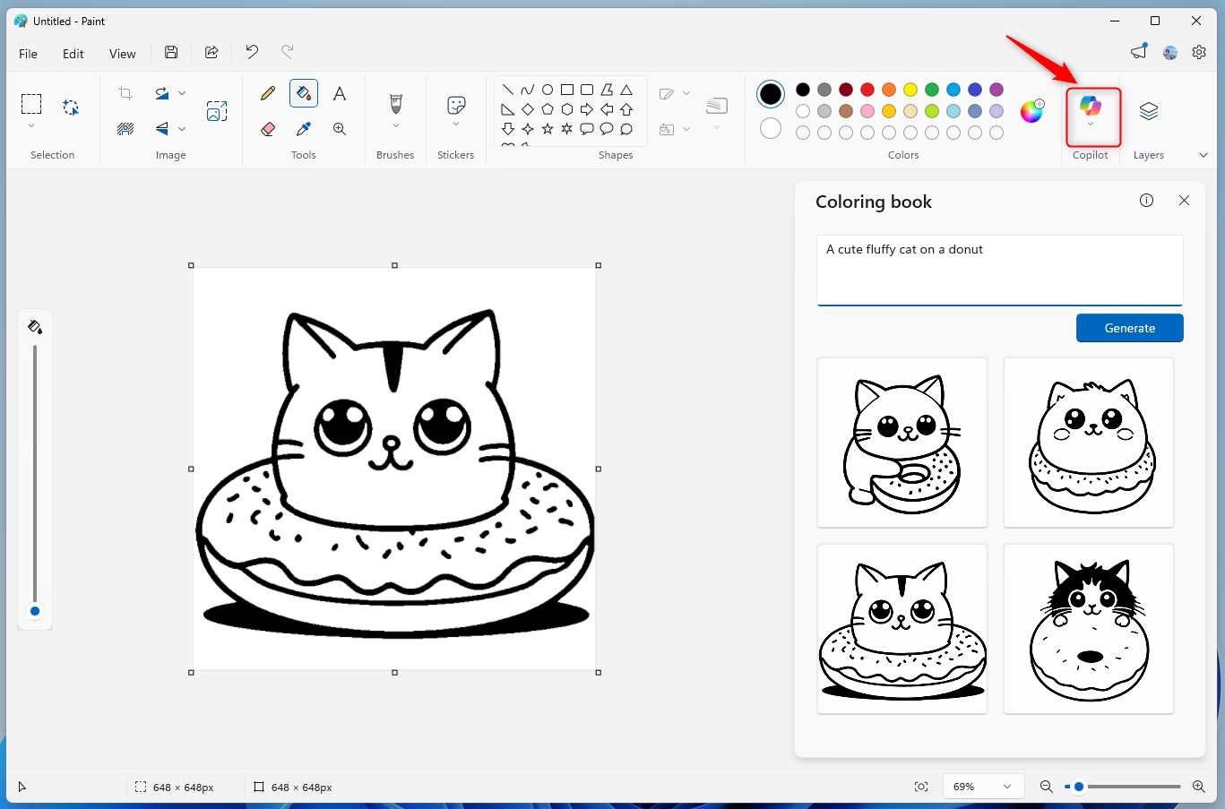The height and width of the screenshot is (809, 1225).
Task: Open the File menu
Action: [28, 53]
